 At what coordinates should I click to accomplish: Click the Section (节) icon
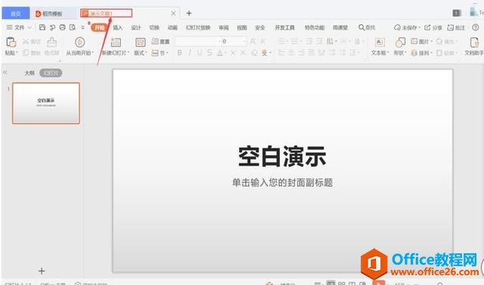pyautogui.click(x=155, y=53)
